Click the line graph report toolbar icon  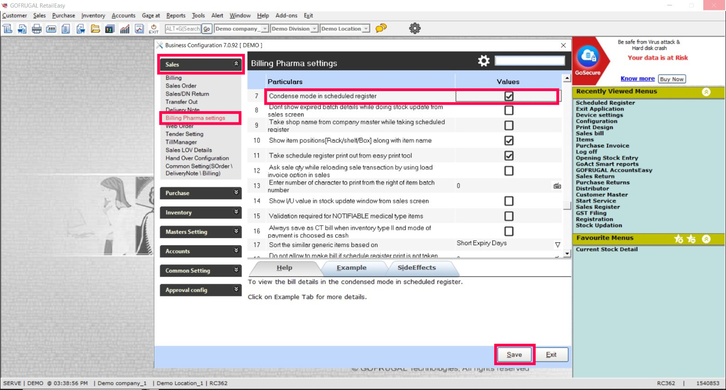pyautogui.click(x=139, y=29)
